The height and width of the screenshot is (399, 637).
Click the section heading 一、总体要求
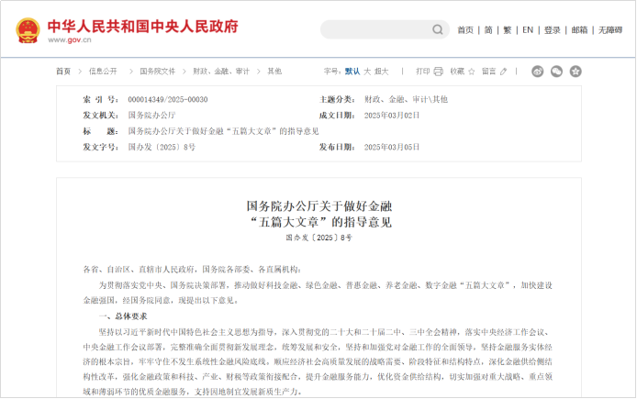point(123,316)
